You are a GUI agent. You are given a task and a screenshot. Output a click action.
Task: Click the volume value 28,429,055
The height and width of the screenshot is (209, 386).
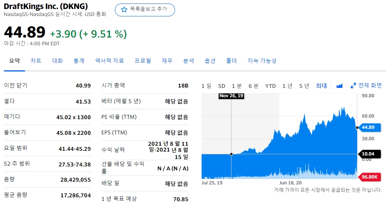[x=75, y=180]
